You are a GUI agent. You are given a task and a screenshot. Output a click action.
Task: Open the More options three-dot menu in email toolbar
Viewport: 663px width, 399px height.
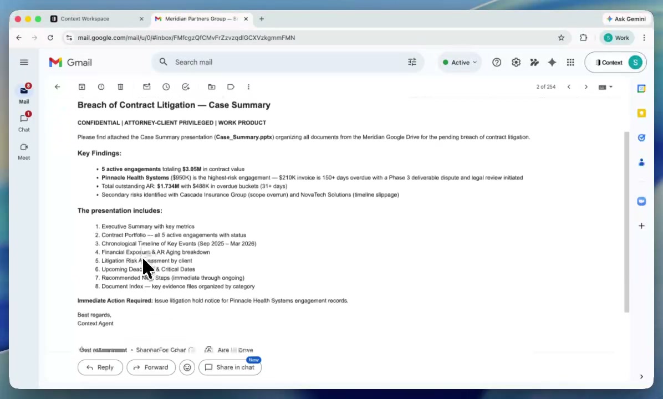click(x=248, y=86)
